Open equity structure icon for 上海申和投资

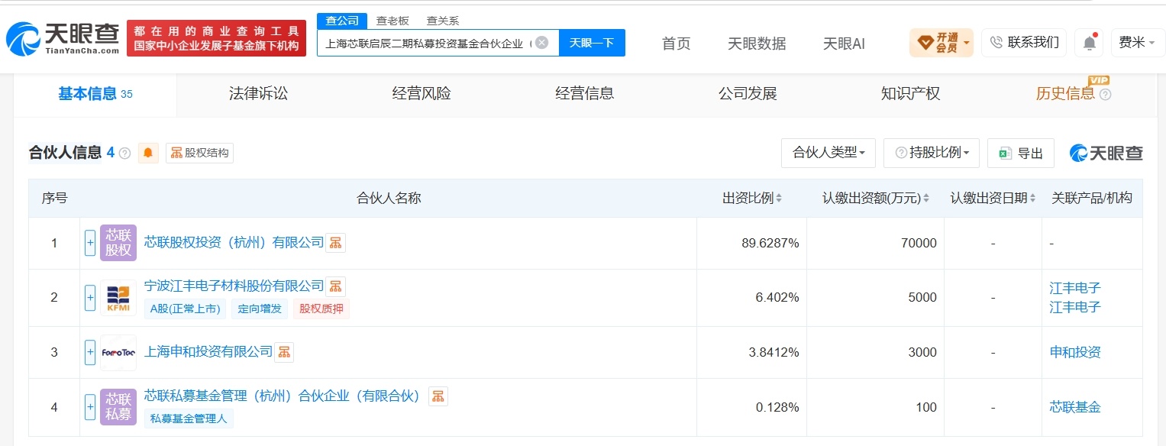tap(284, 352)
